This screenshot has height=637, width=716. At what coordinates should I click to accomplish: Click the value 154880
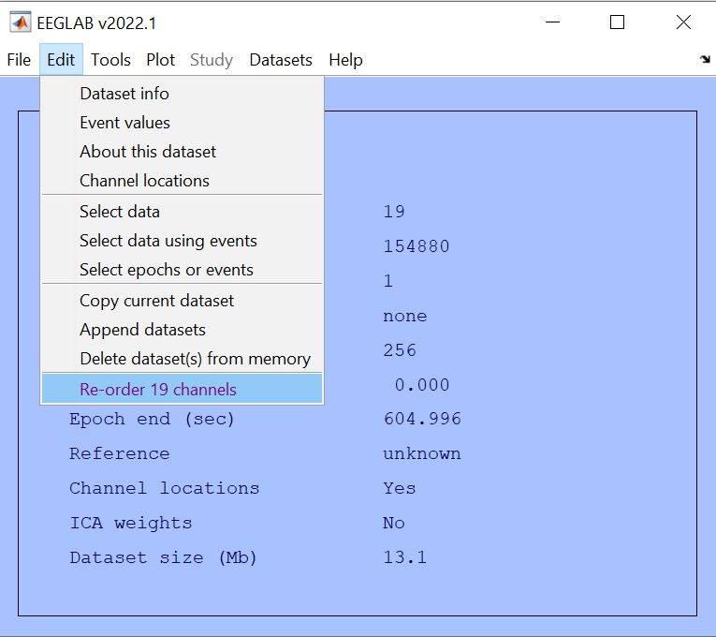416,246
